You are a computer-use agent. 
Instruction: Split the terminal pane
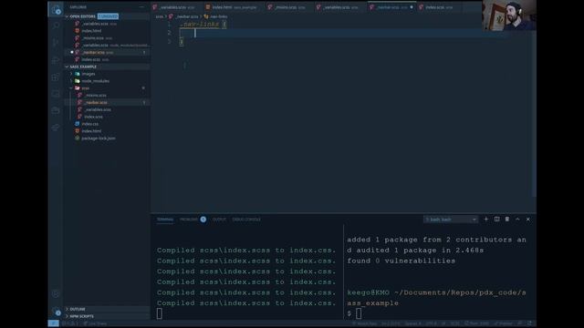pos(496,220)
